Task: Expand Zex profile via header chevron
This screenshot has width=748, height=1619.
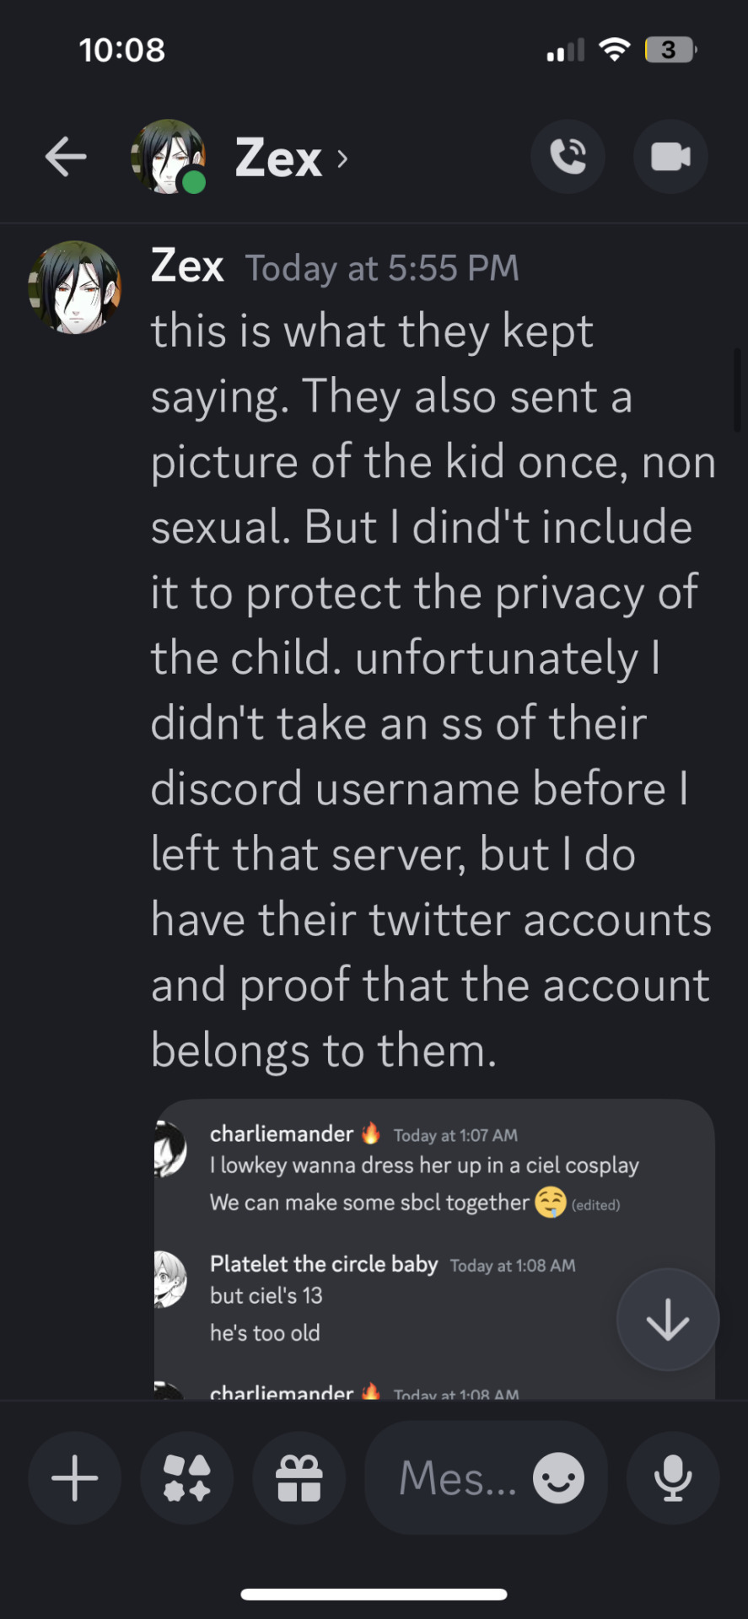Action: [342, 159]
